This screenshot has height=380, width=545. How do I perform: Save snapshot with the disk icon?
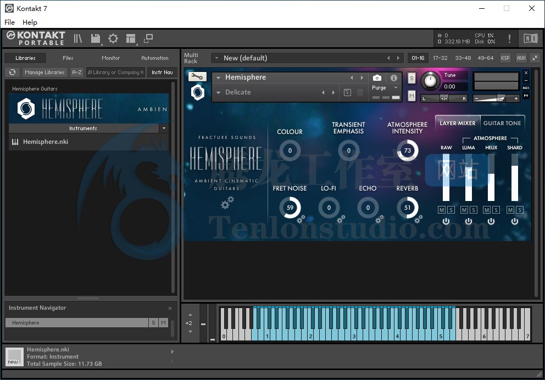pyautogui.click(x=347, y=92)
